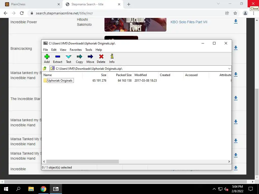
Task: Open the Help menu
Action: 99,50
